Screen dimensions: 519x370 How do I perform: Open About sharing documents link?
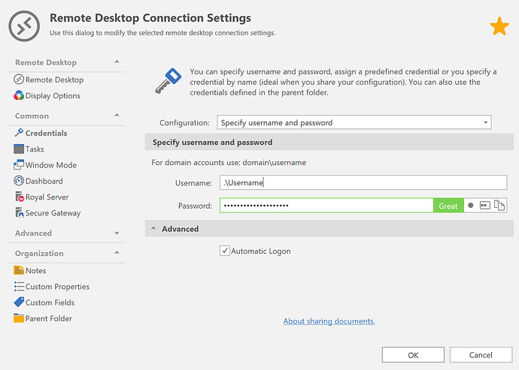pyautogui.click(x=329, y=321)
